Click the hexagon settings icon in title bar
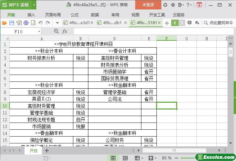The image size is (236, 161). click(173, 5)
